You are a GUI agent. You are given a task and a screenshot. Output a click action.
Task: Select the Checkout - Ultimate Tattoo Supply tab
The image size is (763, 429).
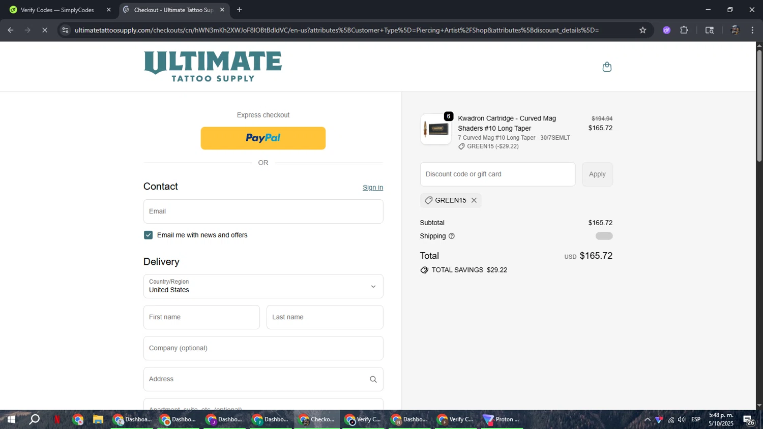[x=173, y=10]
